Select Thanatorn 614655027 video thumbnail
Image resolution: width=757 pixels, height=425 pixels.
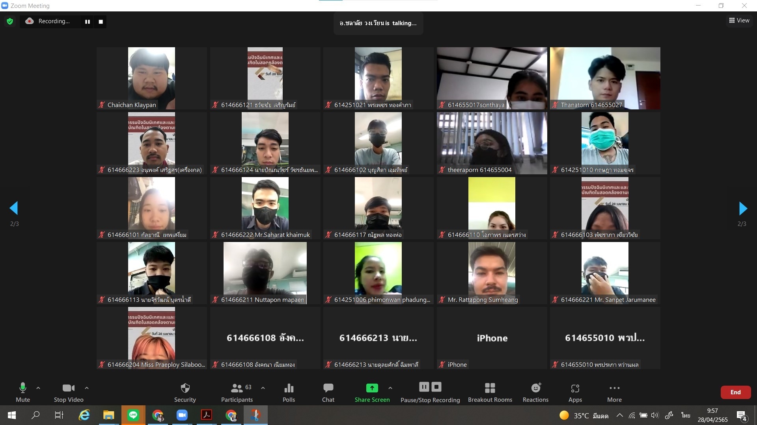605,78
